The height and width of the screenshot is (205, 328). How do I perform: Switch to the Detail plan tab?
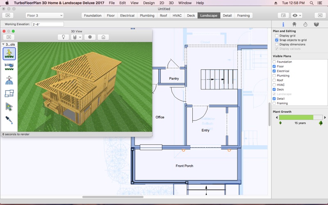[x=227, y=16]
